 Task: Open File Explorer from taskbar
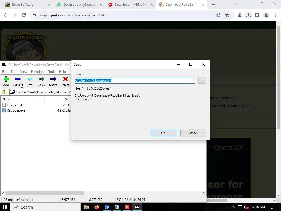tap(86, 207)
